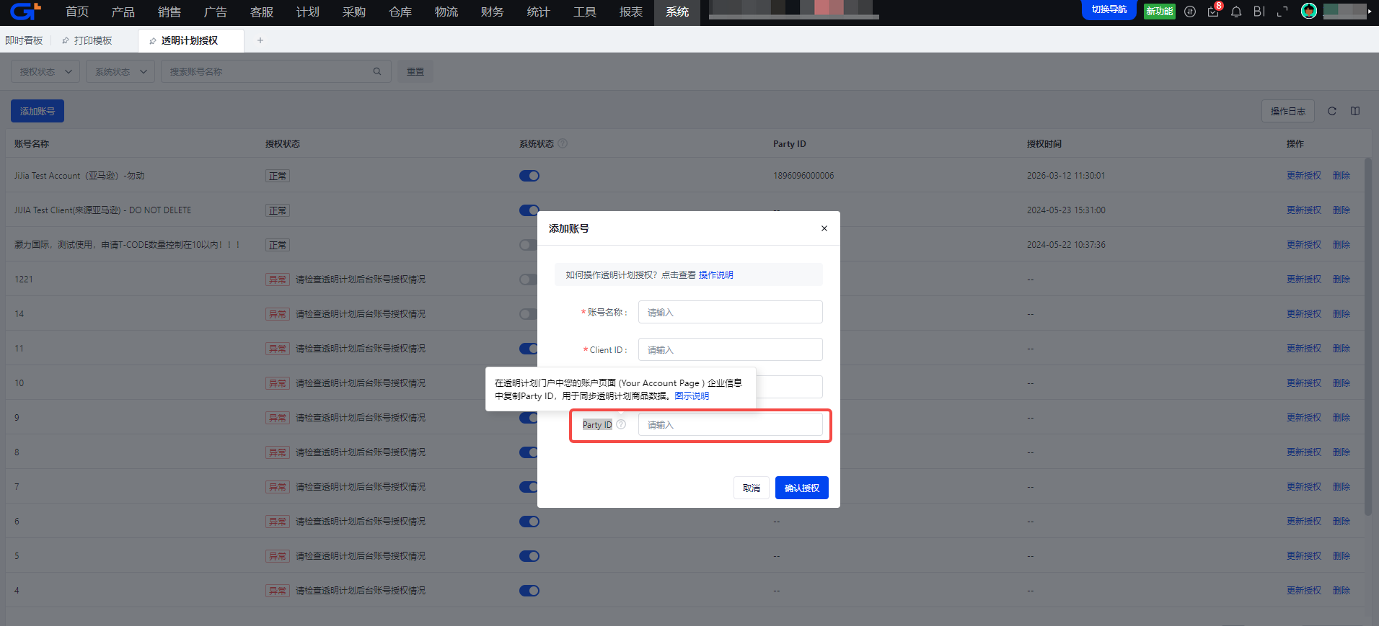The height and width of the screenshot is (626, 1379).
Task: Open the 图示说明 link in the tooltip
Action: [x=692, y=396]
